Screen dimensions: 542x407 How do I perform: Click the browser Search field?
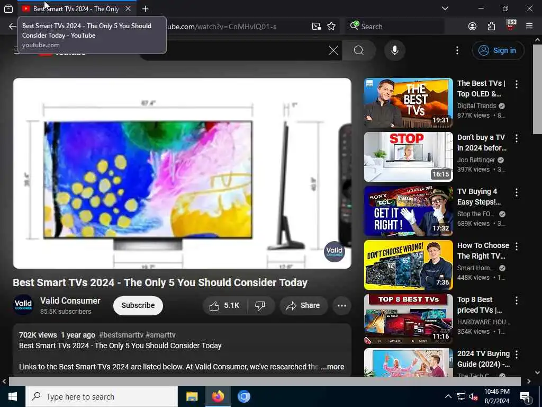point(395,26)
